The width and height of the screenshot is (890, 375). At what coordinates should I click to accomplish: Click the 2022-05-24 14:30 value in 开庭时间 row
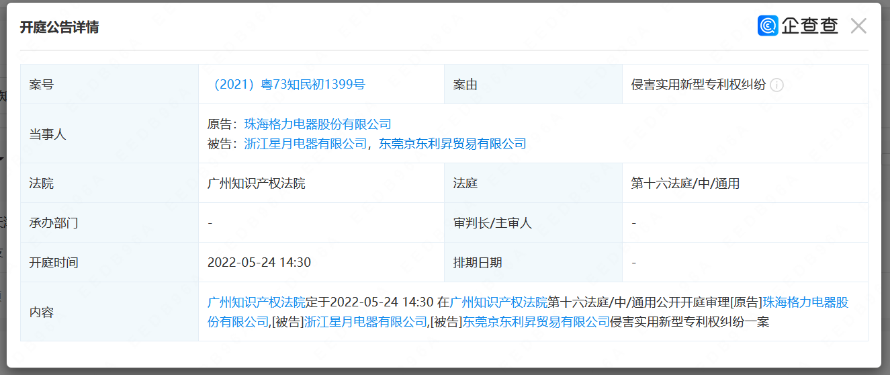pos(259,263)
